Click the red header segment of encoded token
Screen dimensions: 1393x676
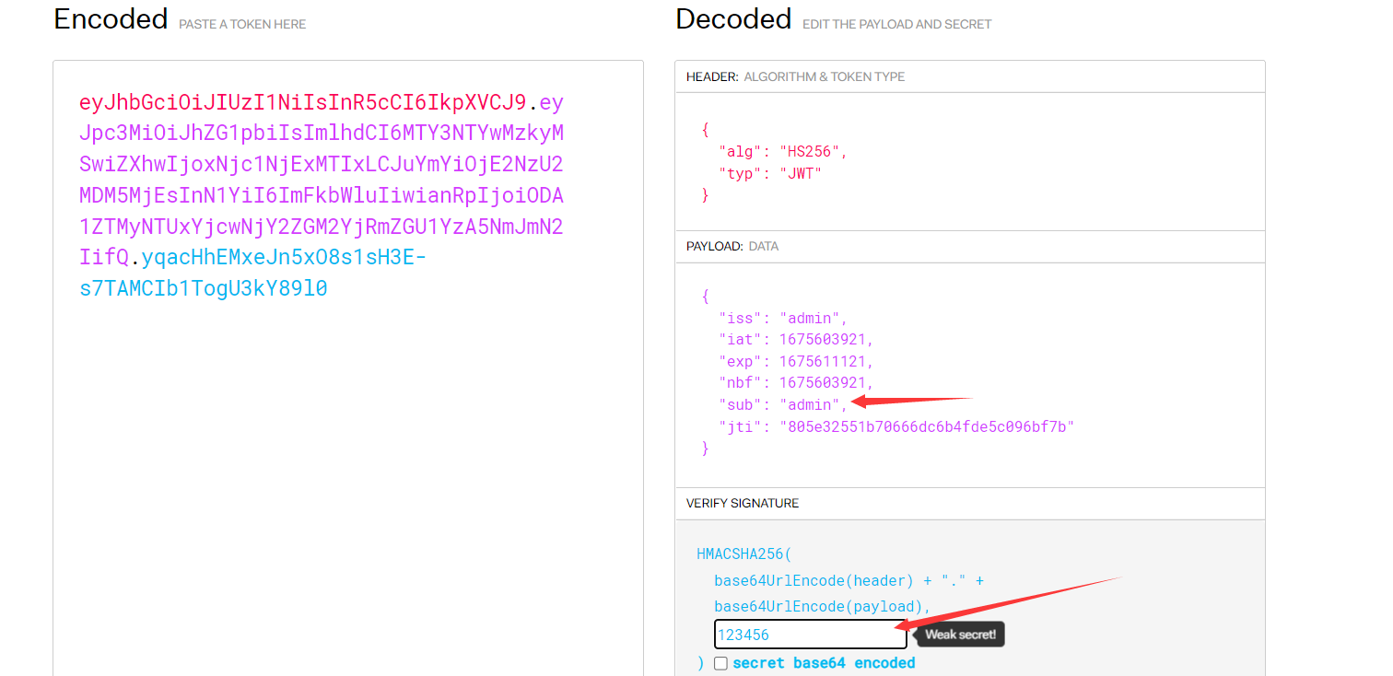point(302,101)
